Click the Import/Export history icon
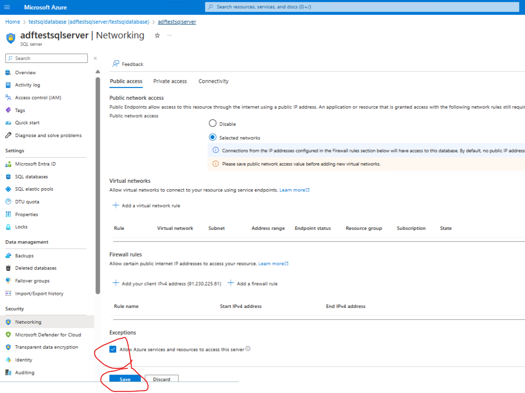Viewport: 525px width, 393px height. 8,293
